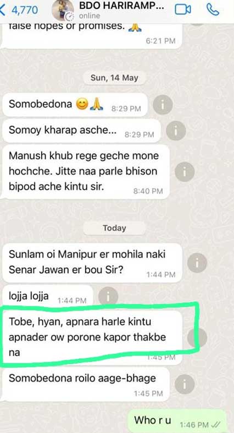Viewport: 234px width, 433px height.
Task: Tap info icon beside Somobedona roilo message
Action: pos(185,384)
